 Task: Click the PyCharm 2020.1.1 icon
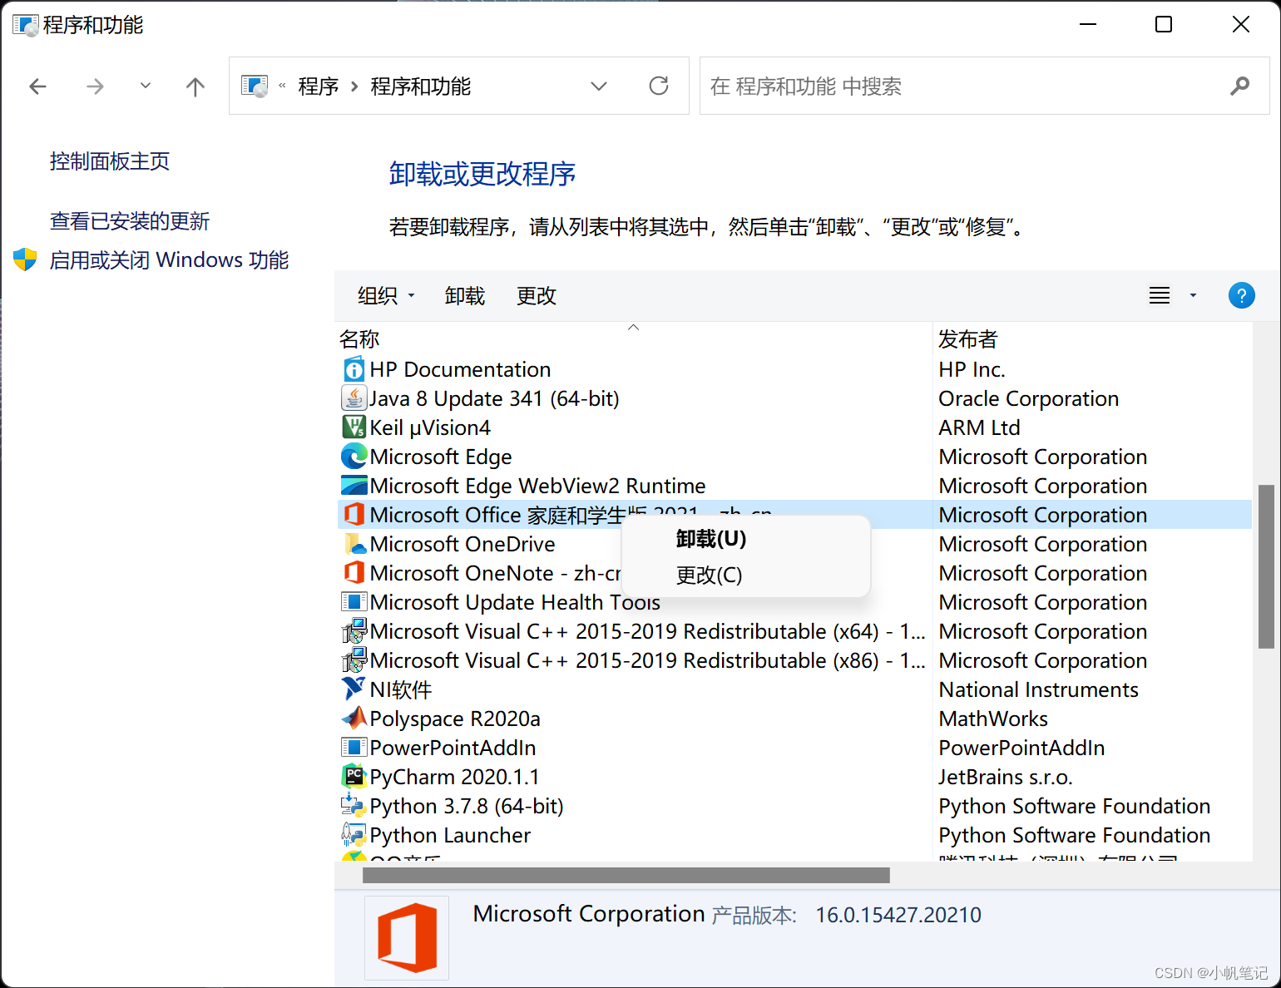click(354, 777)
